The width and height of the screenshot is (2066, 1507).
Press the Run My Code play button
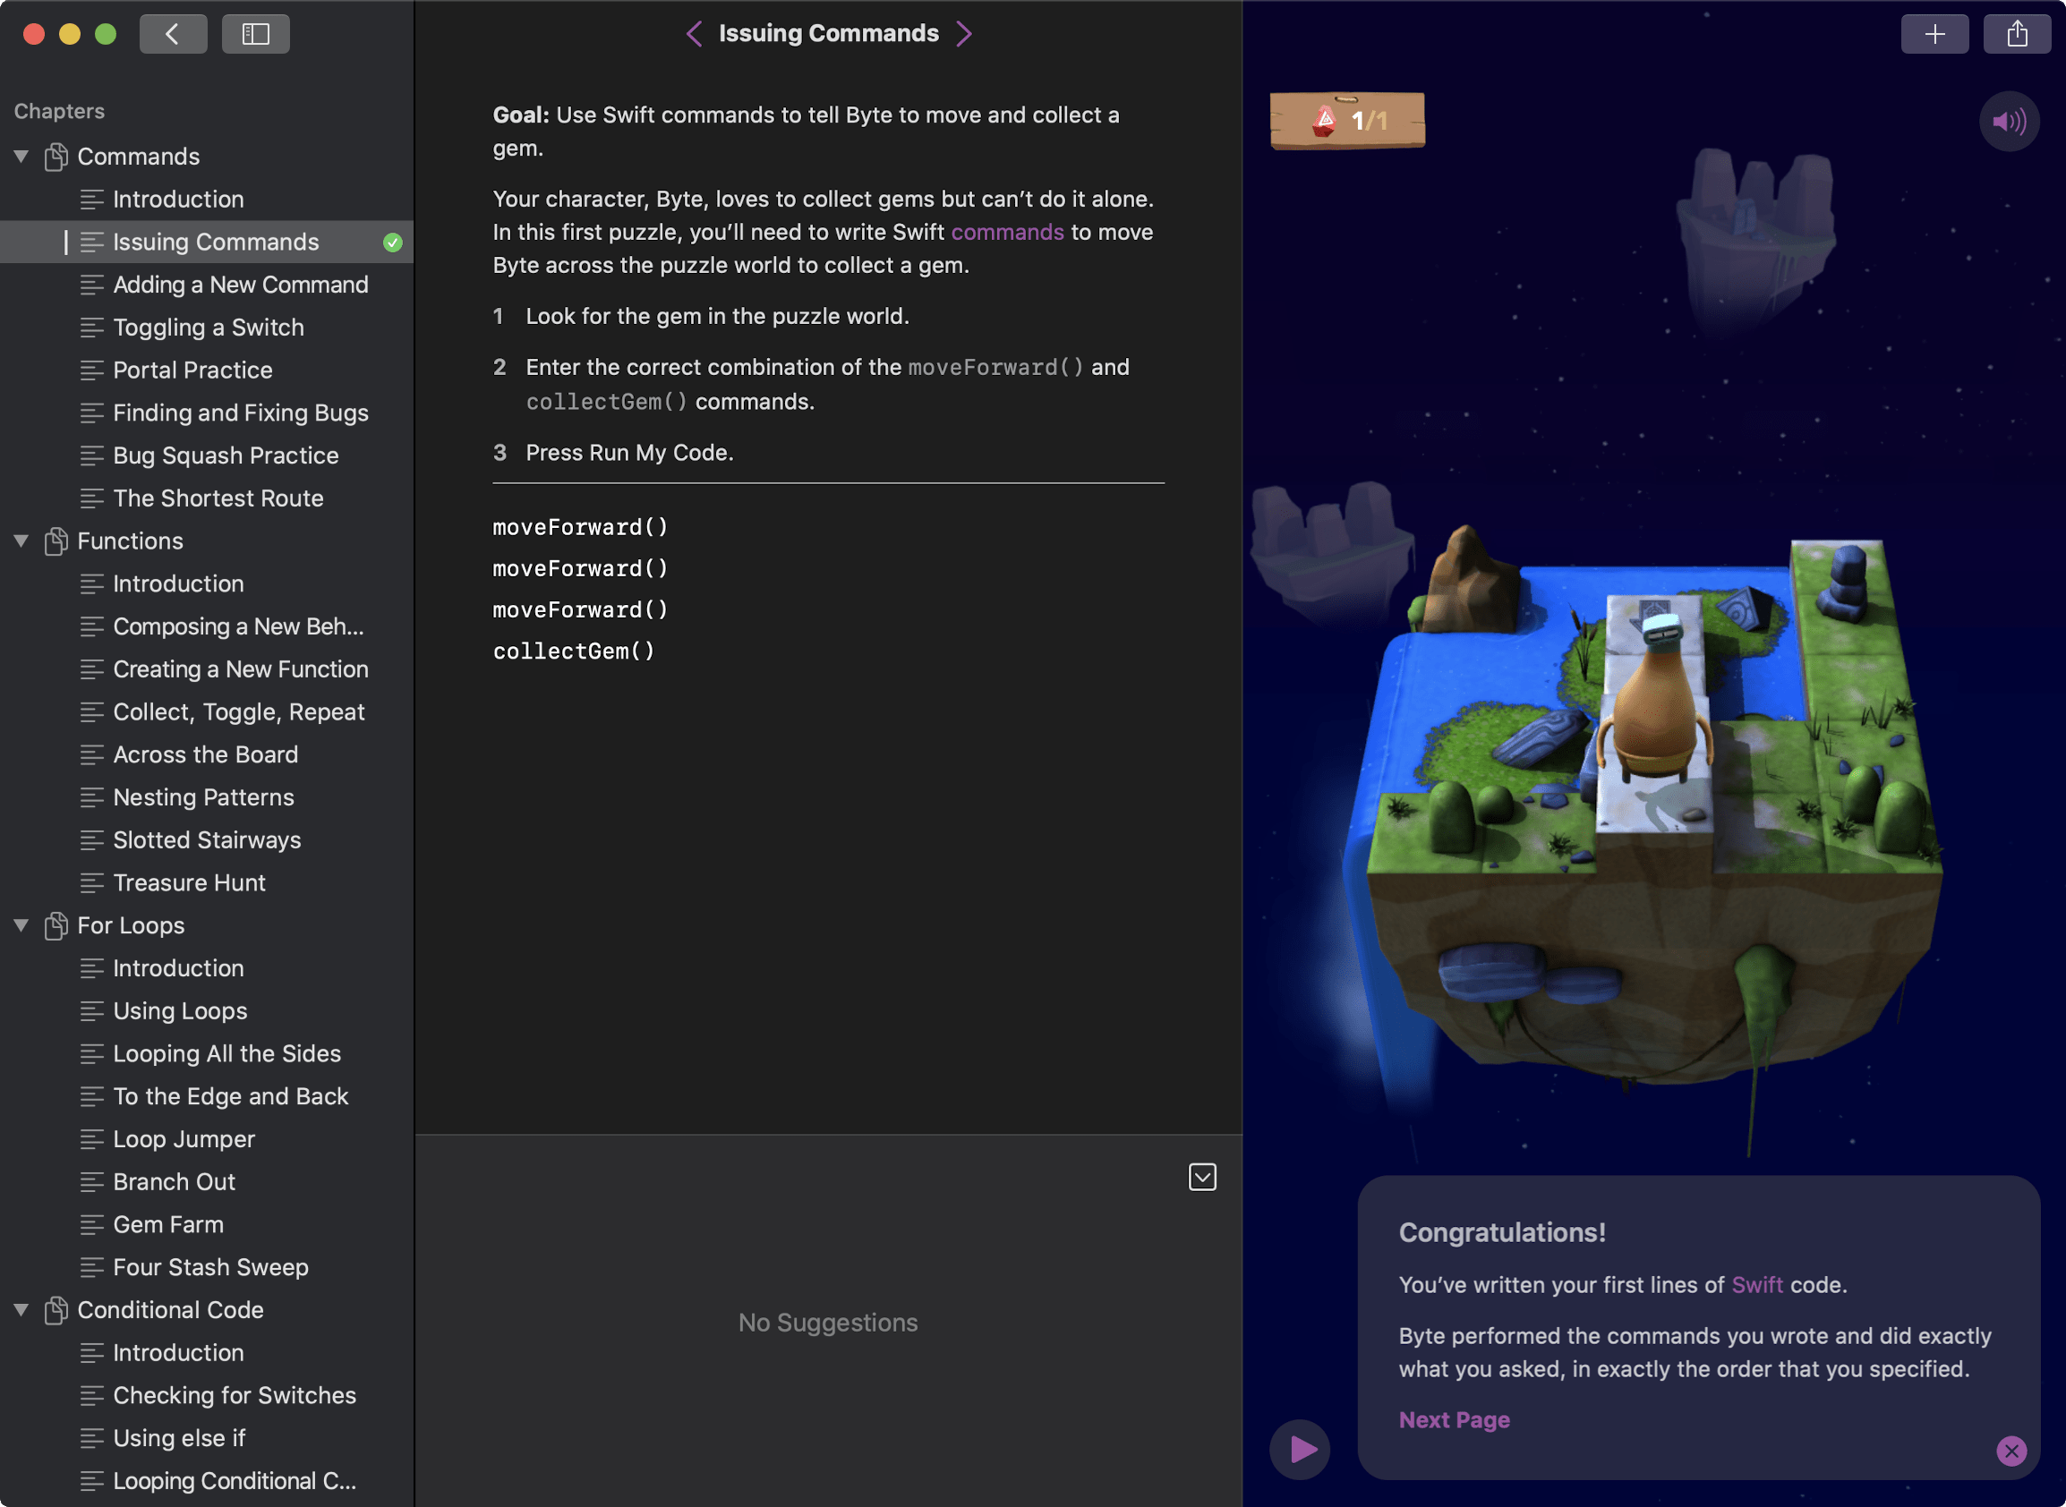tap(1301, 1450)
